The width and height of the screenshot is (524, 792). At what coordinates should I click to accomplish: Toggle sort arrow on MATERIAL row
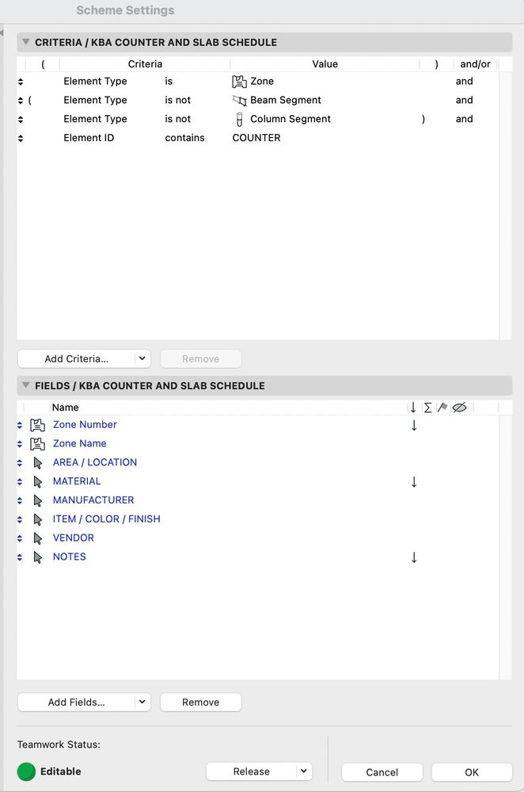click(x=414, y=482)
